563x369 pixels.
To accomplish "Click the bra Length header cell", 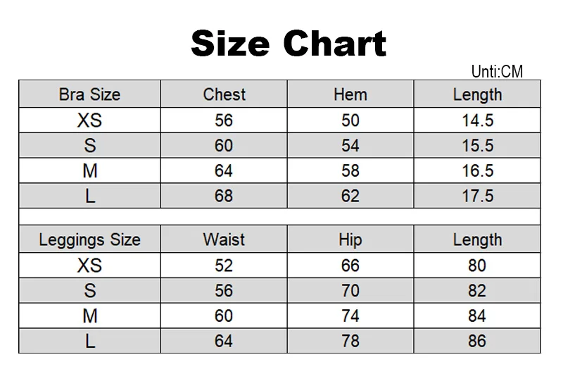I will (477, 94).
